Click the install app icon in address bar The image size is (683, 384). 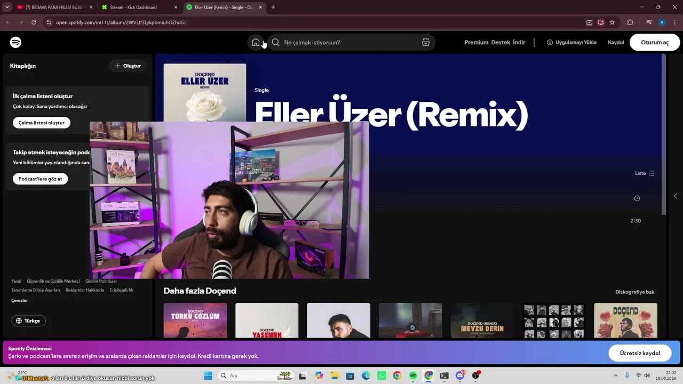coord(601,22)
